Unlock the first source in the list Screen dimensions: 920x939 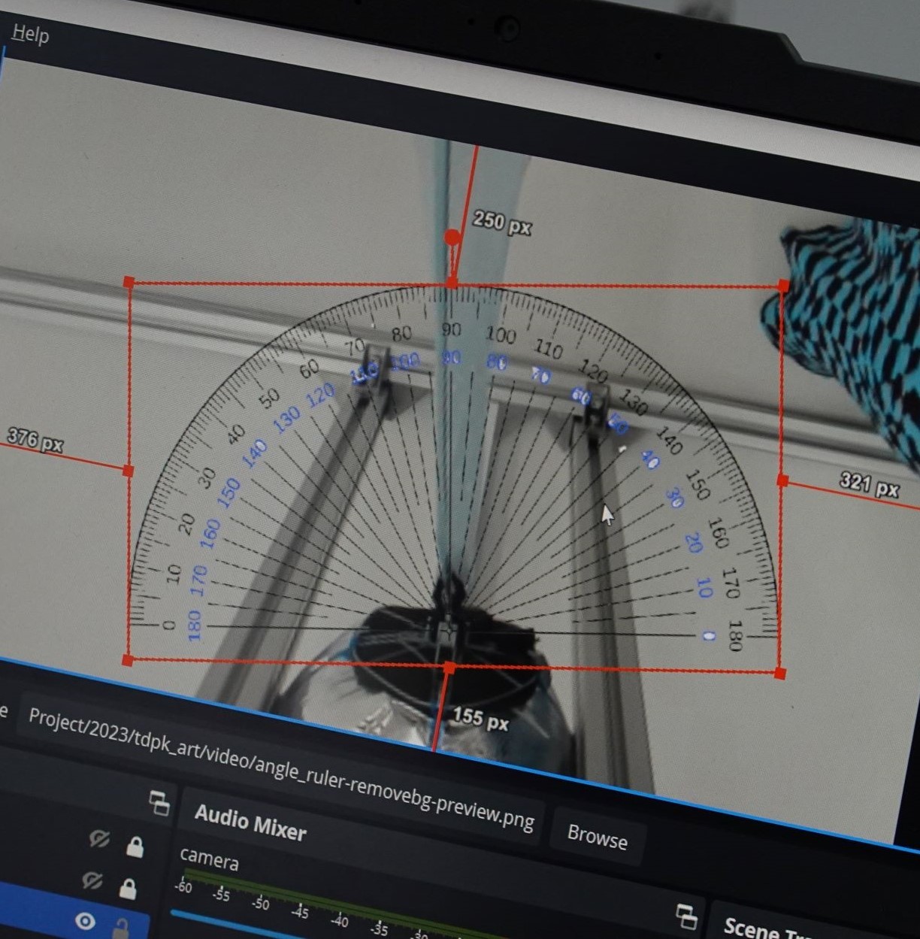[x=135, y=847]
